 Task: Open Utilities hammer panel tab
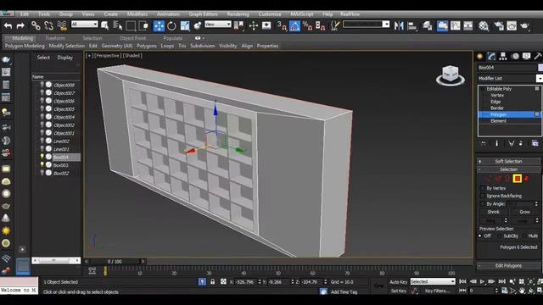(x=538, y=56)
